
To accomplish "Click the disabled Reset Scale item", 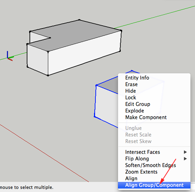I will 154,135.
